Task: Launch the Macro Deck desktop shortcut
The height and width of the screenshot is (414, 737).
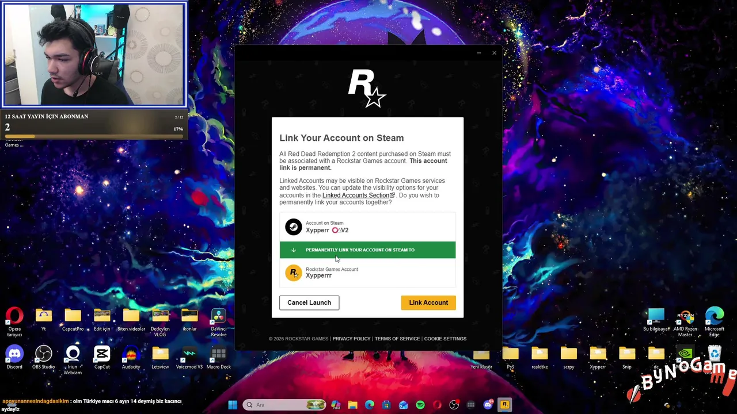Action: [218, 358]
